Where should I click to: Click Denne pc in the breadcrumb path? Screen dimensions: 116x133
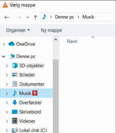coord(65,17)
